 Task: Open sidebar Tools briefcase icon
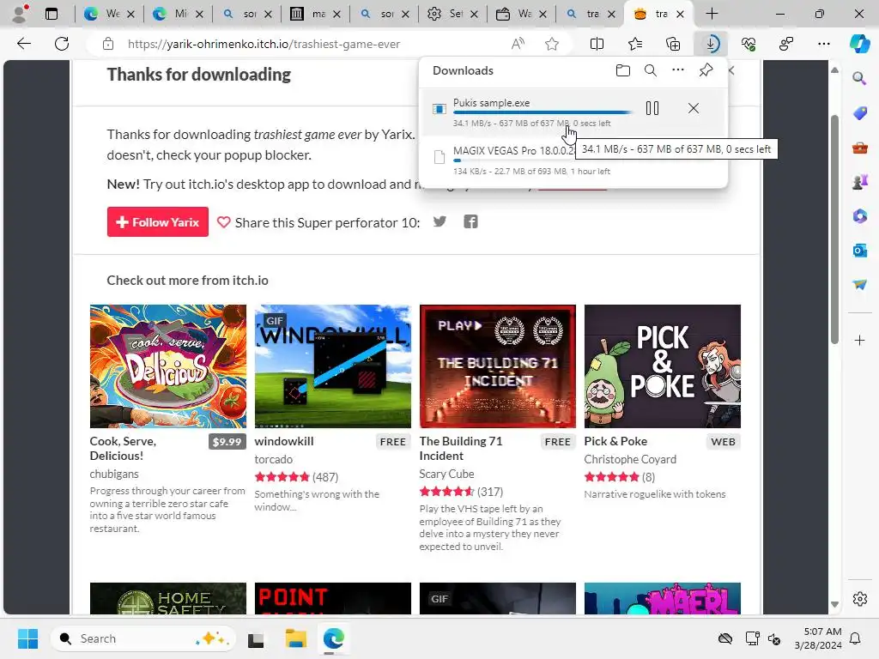[x=859, y=148]
